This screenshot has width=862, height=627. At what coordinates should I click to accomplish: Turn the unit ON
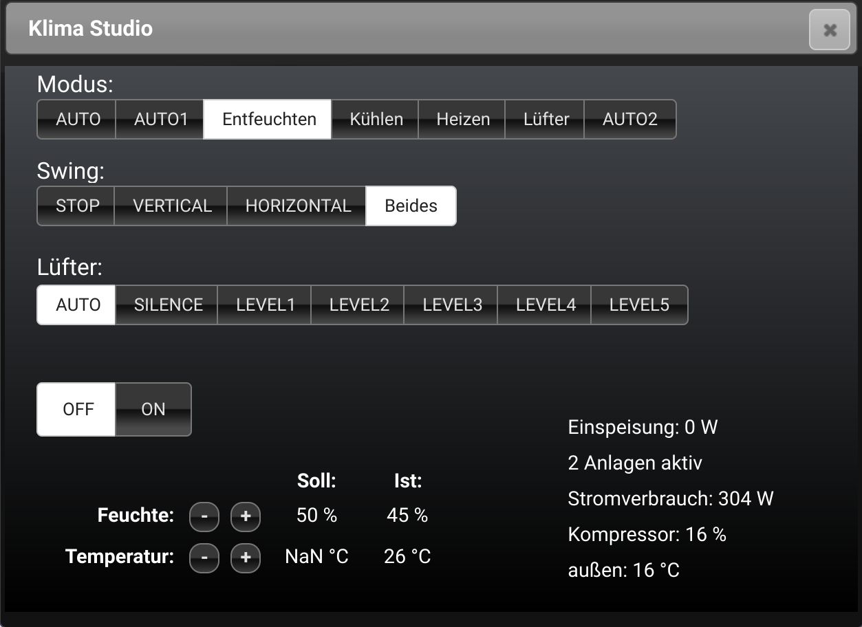pos(153,409)
